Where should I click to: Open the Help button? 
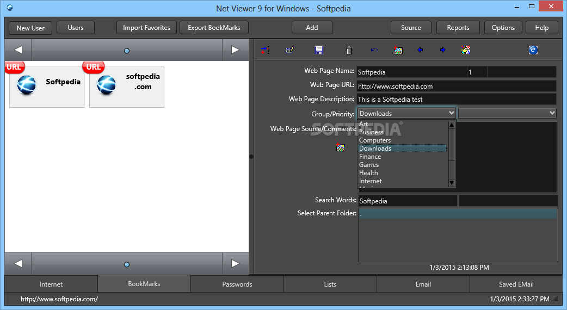coord(541,27)
